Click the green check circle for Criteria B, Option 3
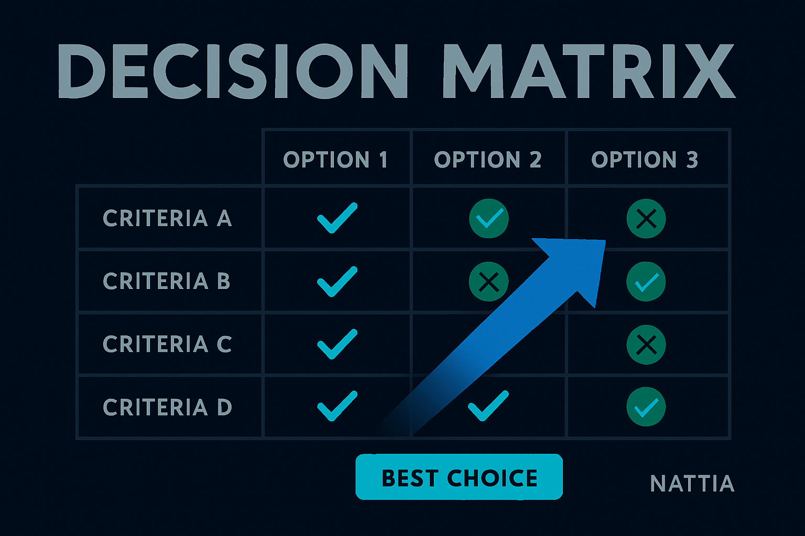 pos(646,282)
